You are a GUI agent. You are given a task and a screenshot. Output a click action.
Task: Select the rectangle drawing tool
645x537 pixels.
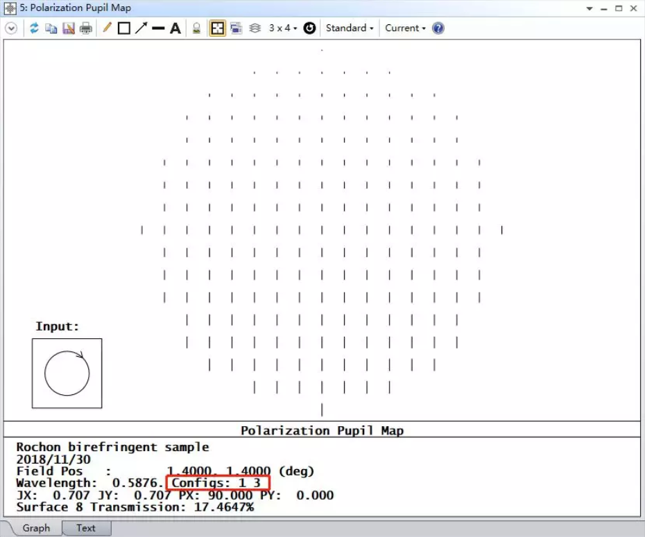tap(124, 28)
